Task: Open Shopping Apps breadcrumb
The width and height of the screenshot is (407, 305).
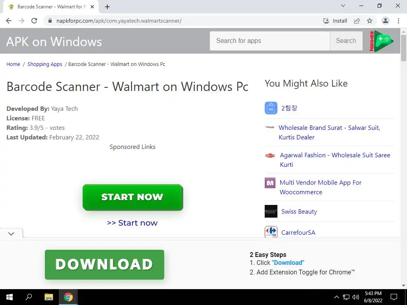Action: [45, 64]
